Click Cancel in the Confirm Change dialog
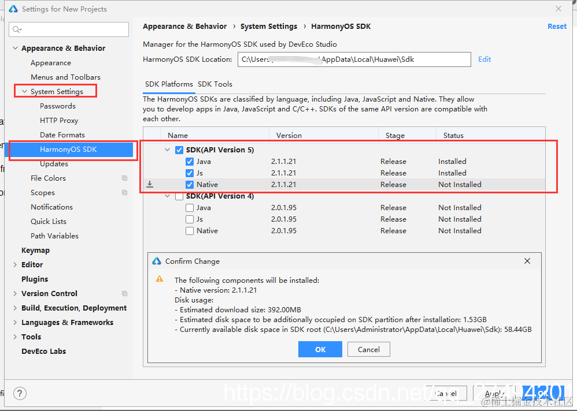577x411 pixels. coord(369,349)
